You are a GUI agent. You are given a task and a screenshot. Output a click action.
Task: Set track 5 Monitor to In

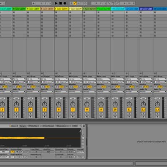(43, 87)
